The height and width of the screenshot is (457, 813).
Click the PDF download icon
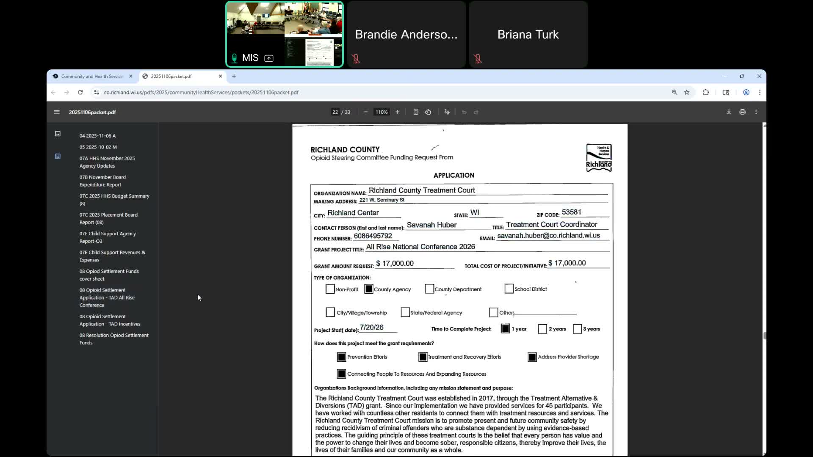pos(729,112)
